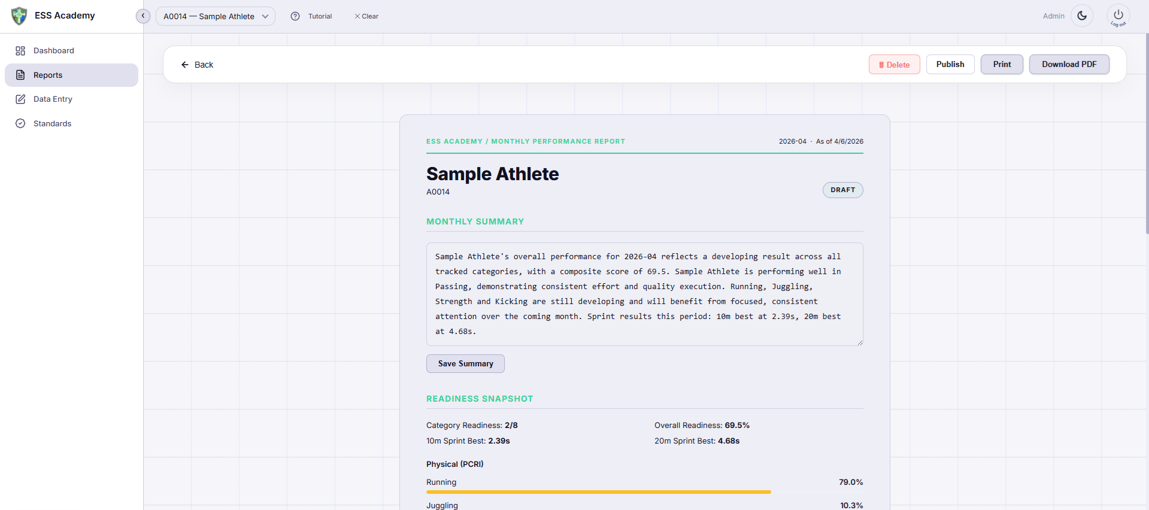The image size is (1149, 510).
Task: Click the Sample Athlete report heading
Action: [x=492, y=174]
